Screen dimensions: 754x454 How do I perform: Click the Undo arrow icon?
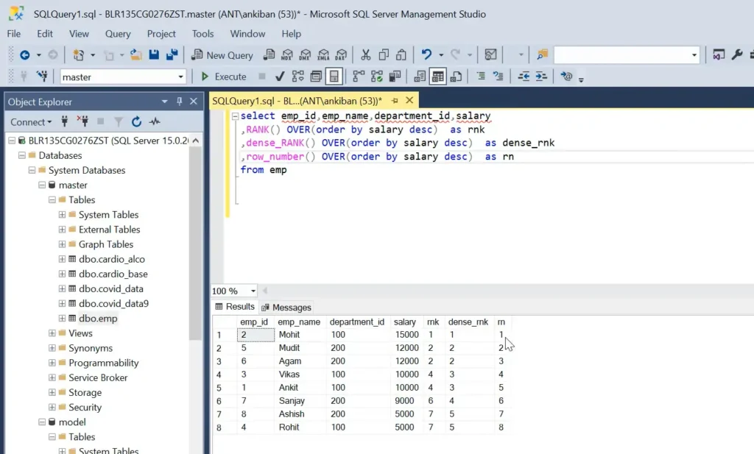tap(426, 55)
